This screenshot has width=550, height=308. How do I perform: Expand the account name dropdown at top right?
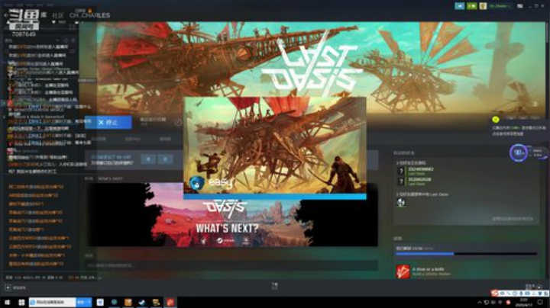(x=500, y=6)
